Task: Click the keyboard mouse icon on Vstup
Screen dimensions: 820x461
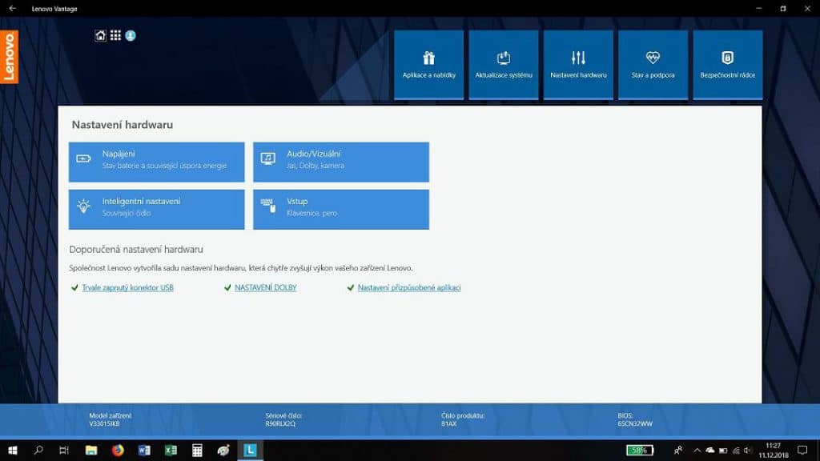Action: [x=267, y=206]
